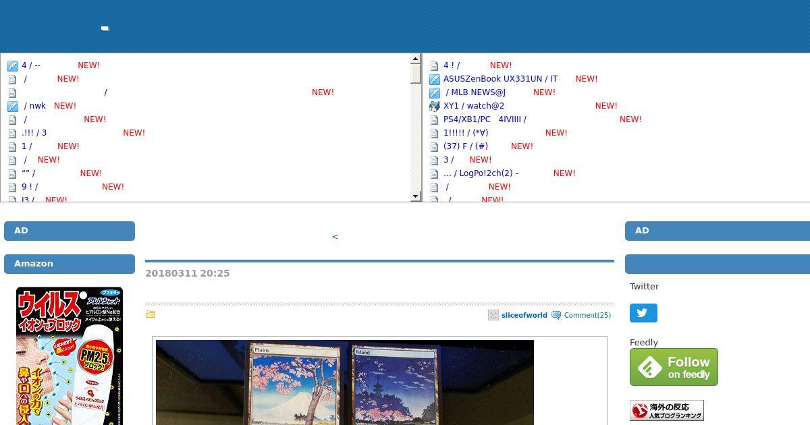Open the "4 / --" feed link
The width and height of the screenshot is (810, 425).
pyautogui.click(x=31, y=65)
